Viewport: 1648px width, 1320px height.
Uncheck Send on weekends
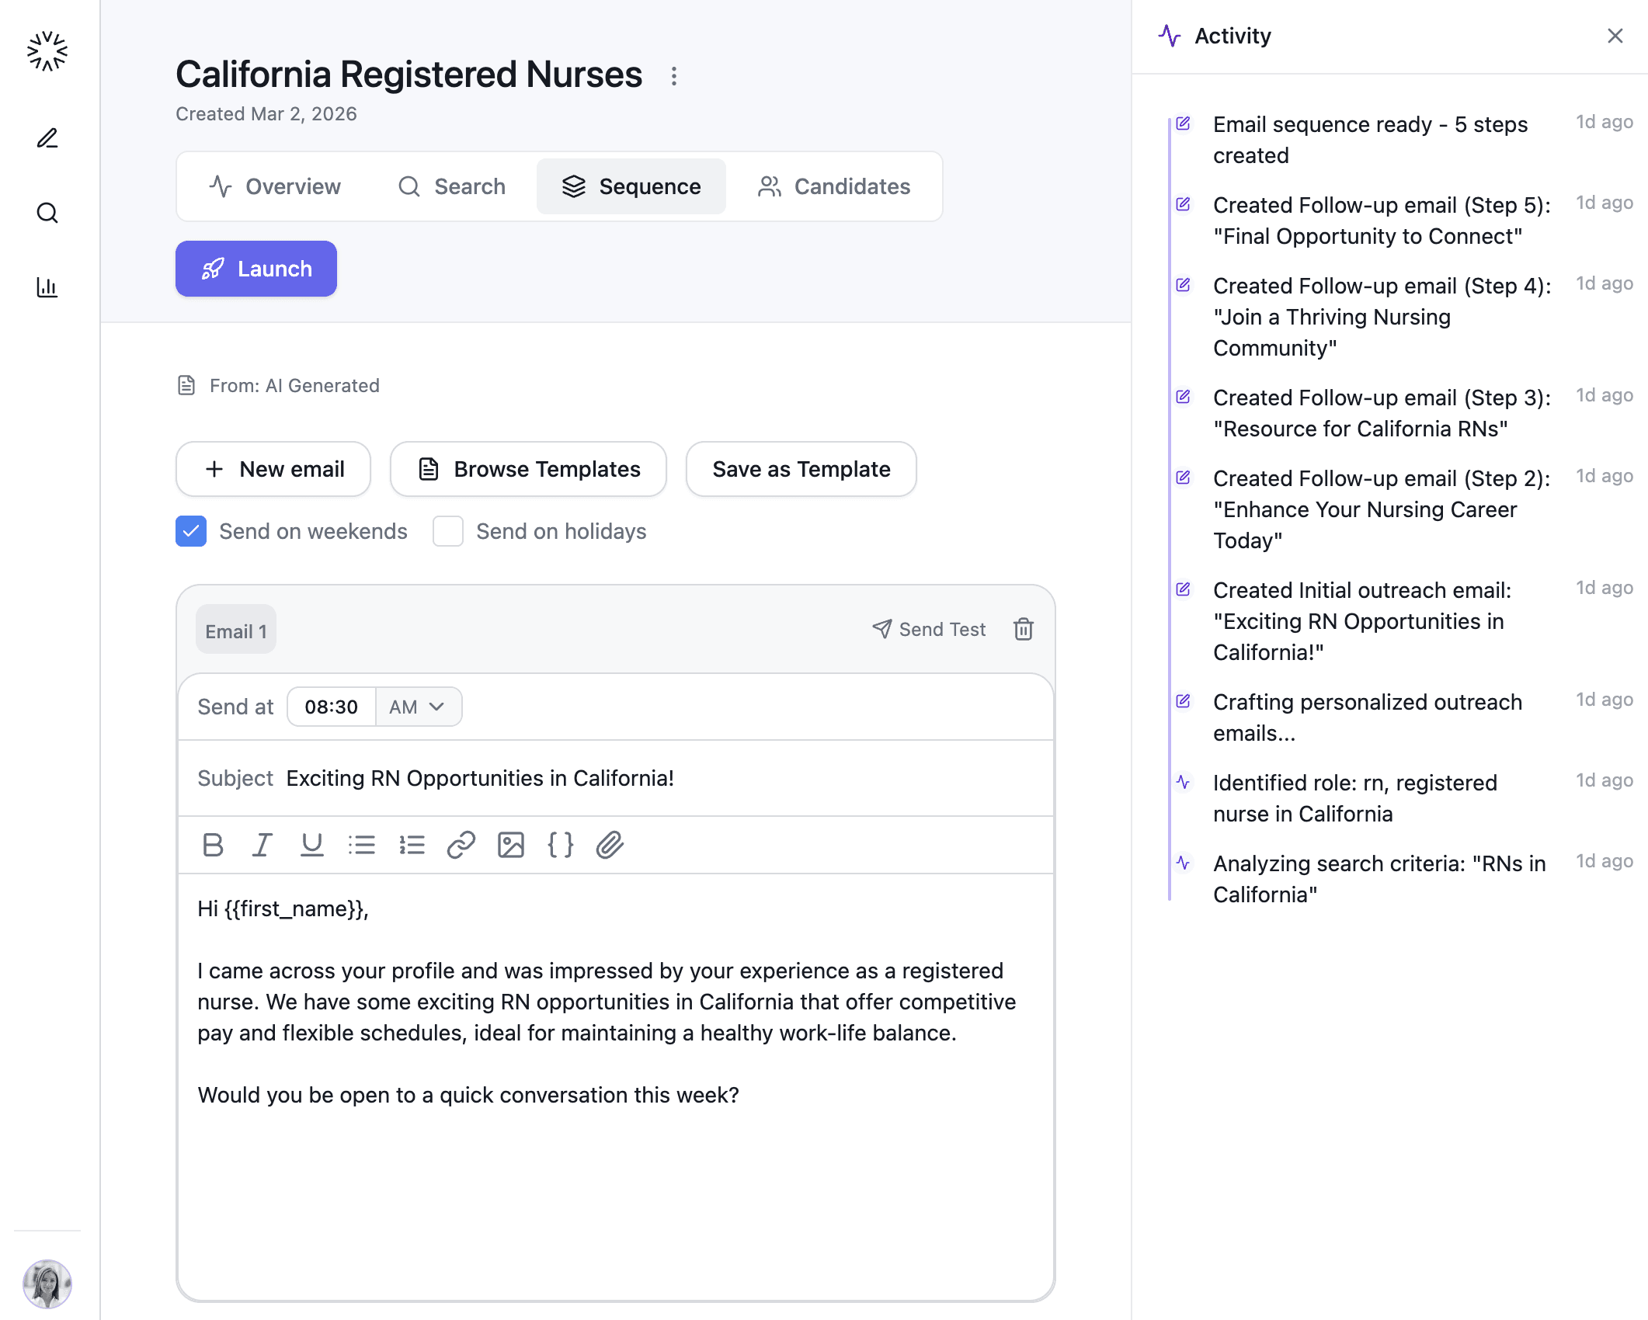coord(191,531)
